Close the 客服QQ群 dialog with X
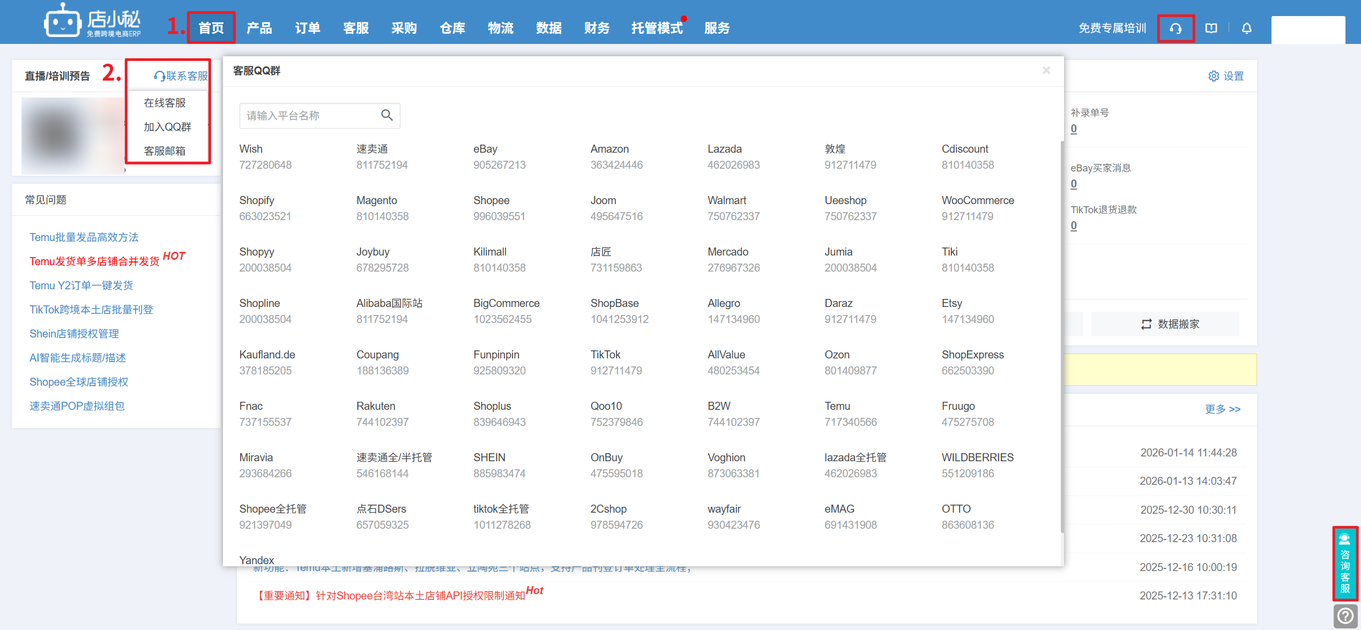The width and height of the screenshot is (1361, 630). click(x=1046, y=70)
